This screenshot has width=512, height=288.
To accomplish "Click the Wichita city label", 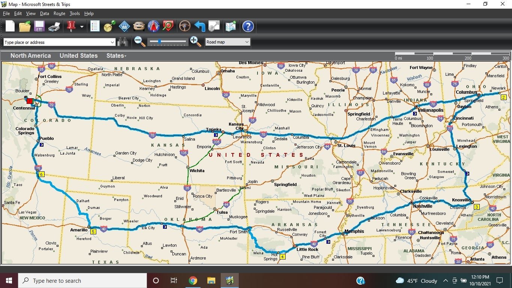I will [197, 171].
